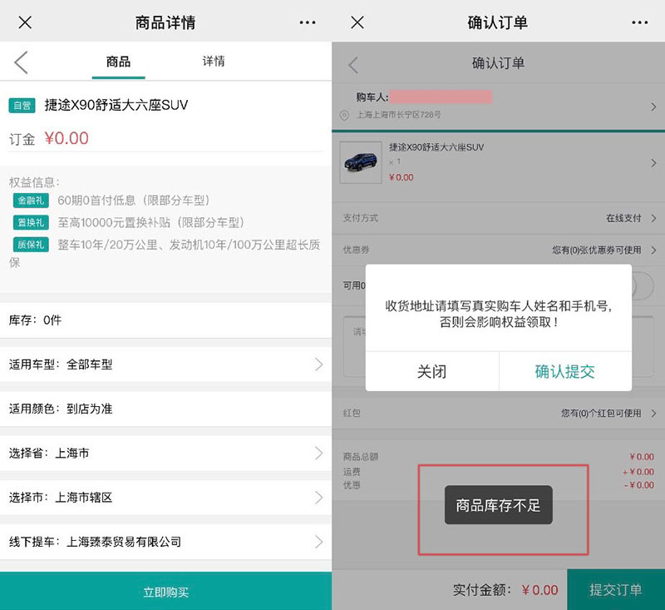The image size is (665, 610).
Task: Click the 60期0首付低息 benefit description
Action: pos(134,201)
